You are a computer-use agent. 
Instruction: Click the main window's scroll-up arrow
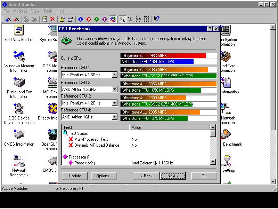pyautogui.click(x=273, y=27)
